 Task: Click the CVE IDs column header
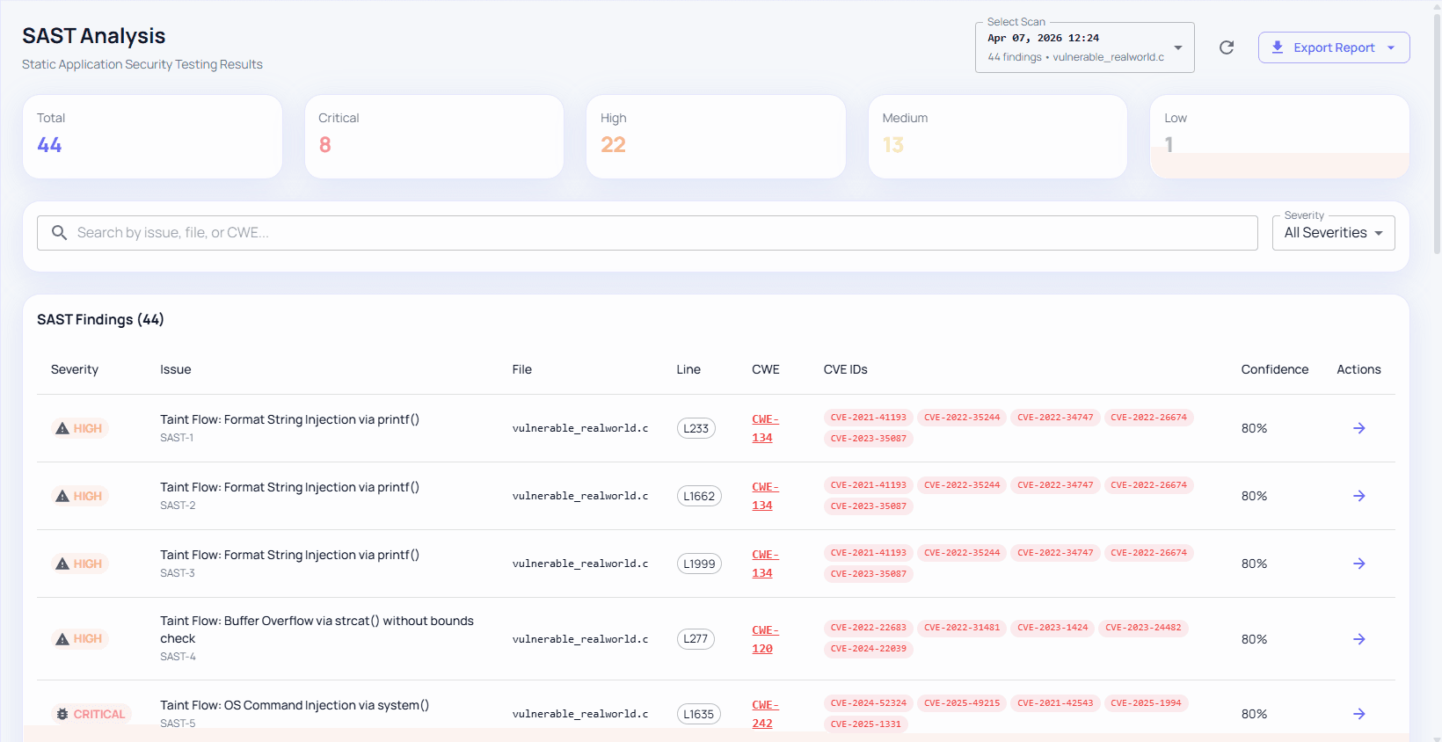(x=846, y=370)
